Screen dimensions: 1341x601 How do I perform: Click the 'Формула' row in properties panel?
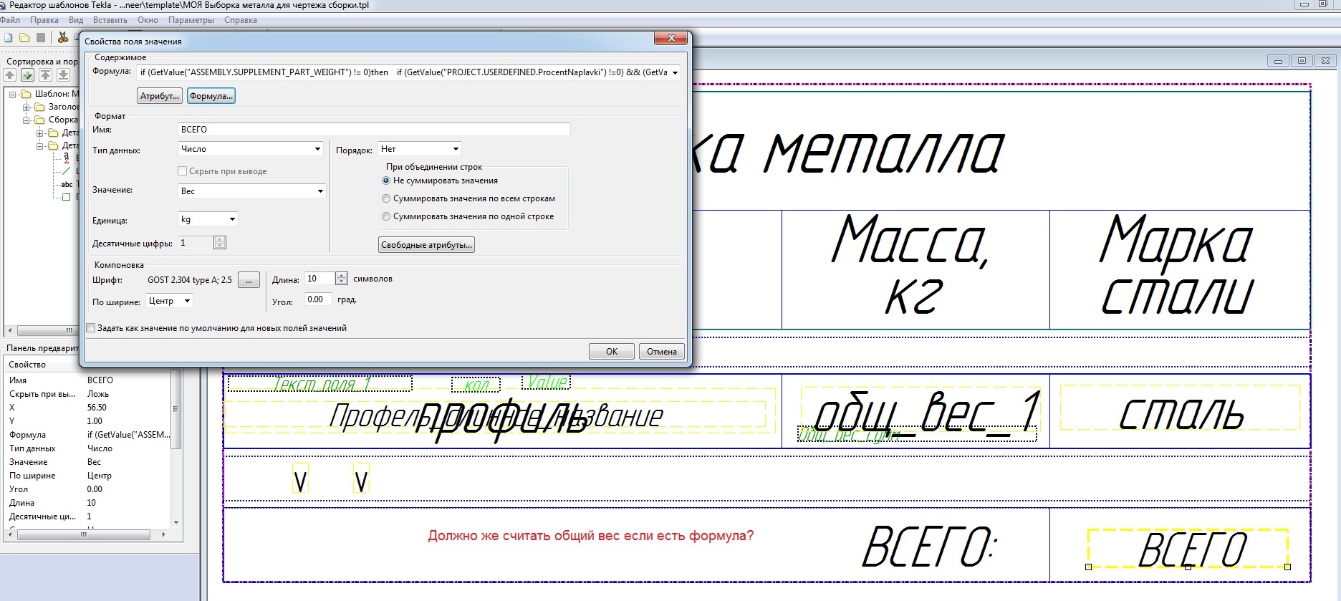pyautogui.click(x=89, y=435)
